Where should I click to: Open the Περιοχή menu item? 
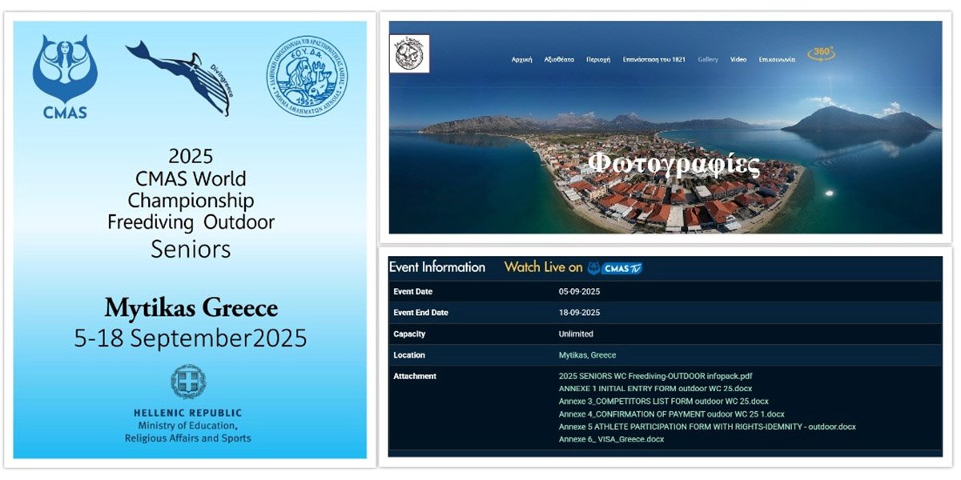(598, 59)
